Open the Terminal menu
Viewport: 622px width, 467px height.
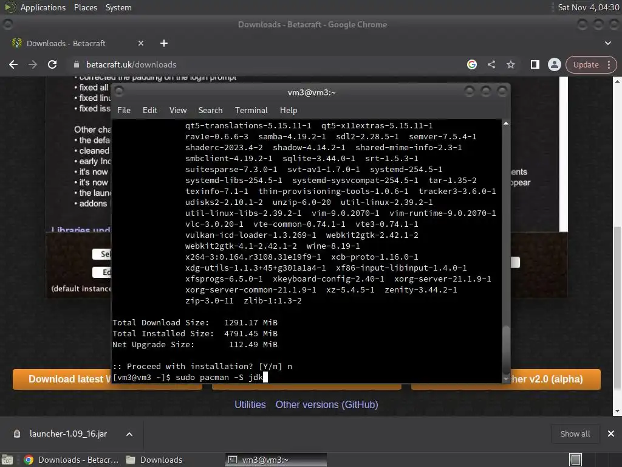251,111
